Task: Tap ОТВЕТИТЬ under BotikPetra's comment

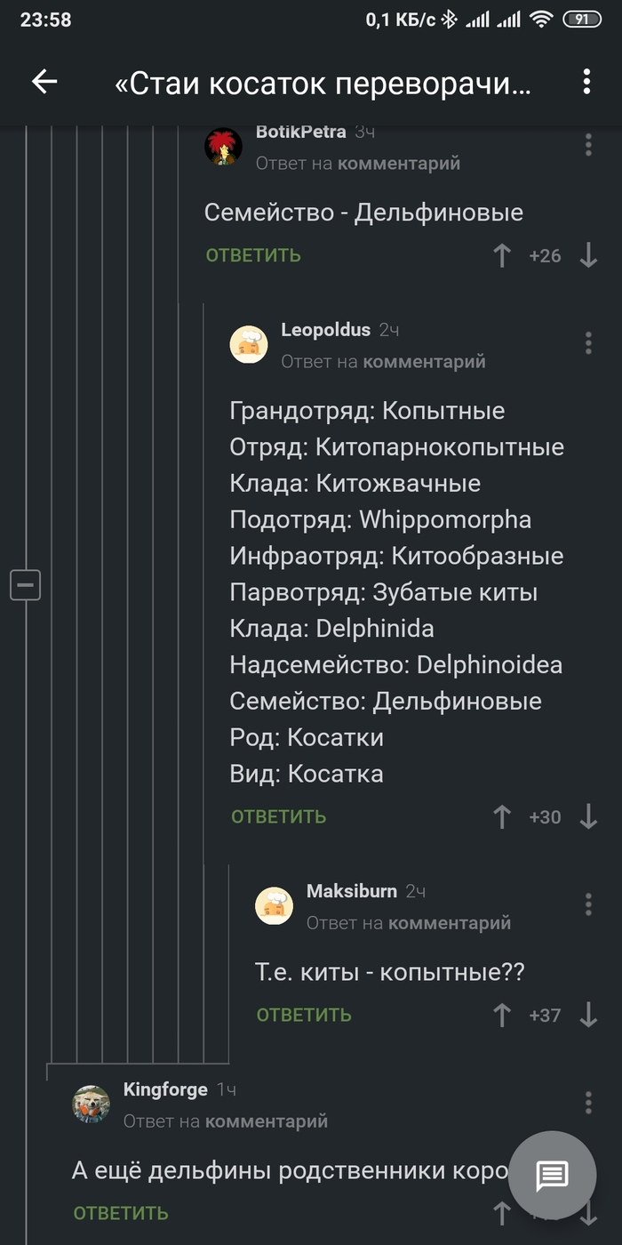Action: tap(254, 255)
